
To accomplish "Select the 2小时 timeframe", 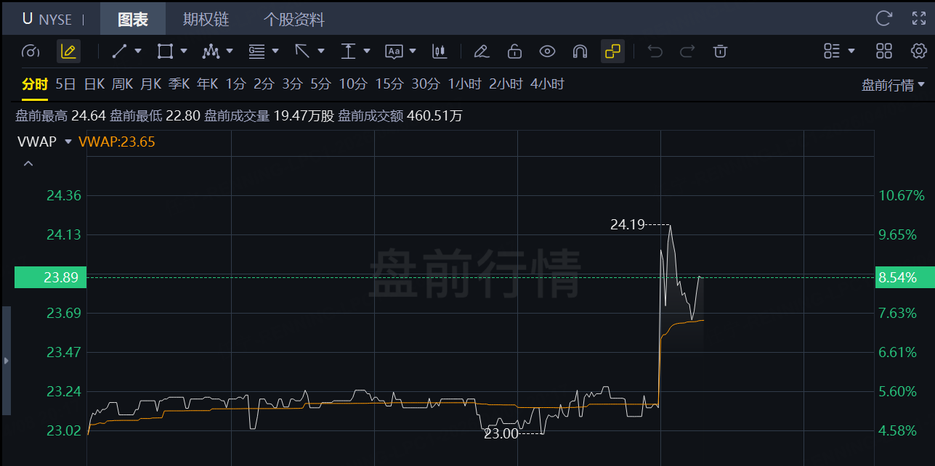I will [506, 84].
